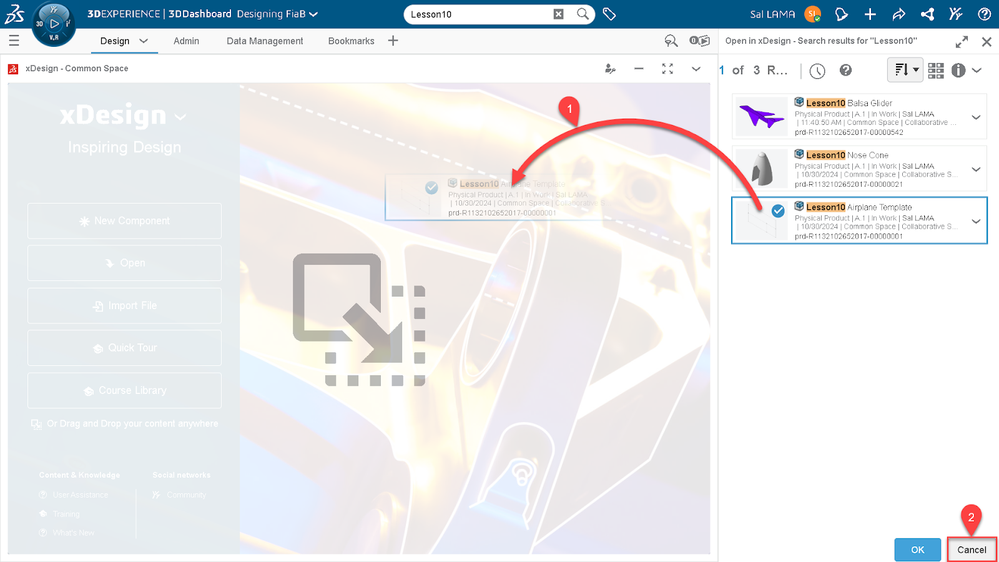Click the Open button in xDesign
999x562 pixels.
[124, 263]
